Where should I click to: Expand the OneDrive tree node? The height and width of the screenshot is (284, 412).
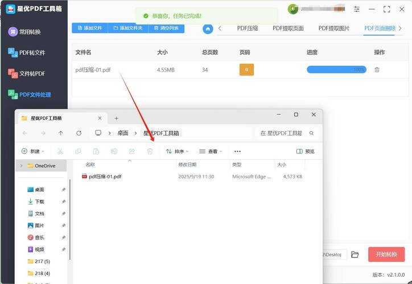pyautogui.click(x=22, y=166)
